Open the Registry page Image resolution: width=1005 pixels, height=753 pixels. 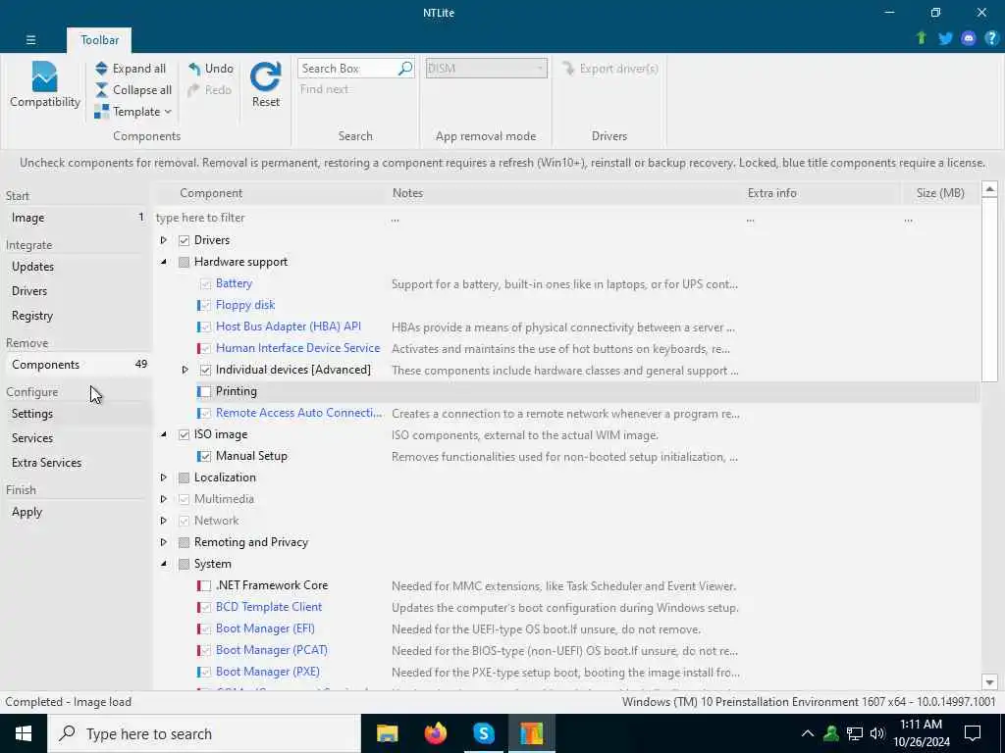coord(77,316)
